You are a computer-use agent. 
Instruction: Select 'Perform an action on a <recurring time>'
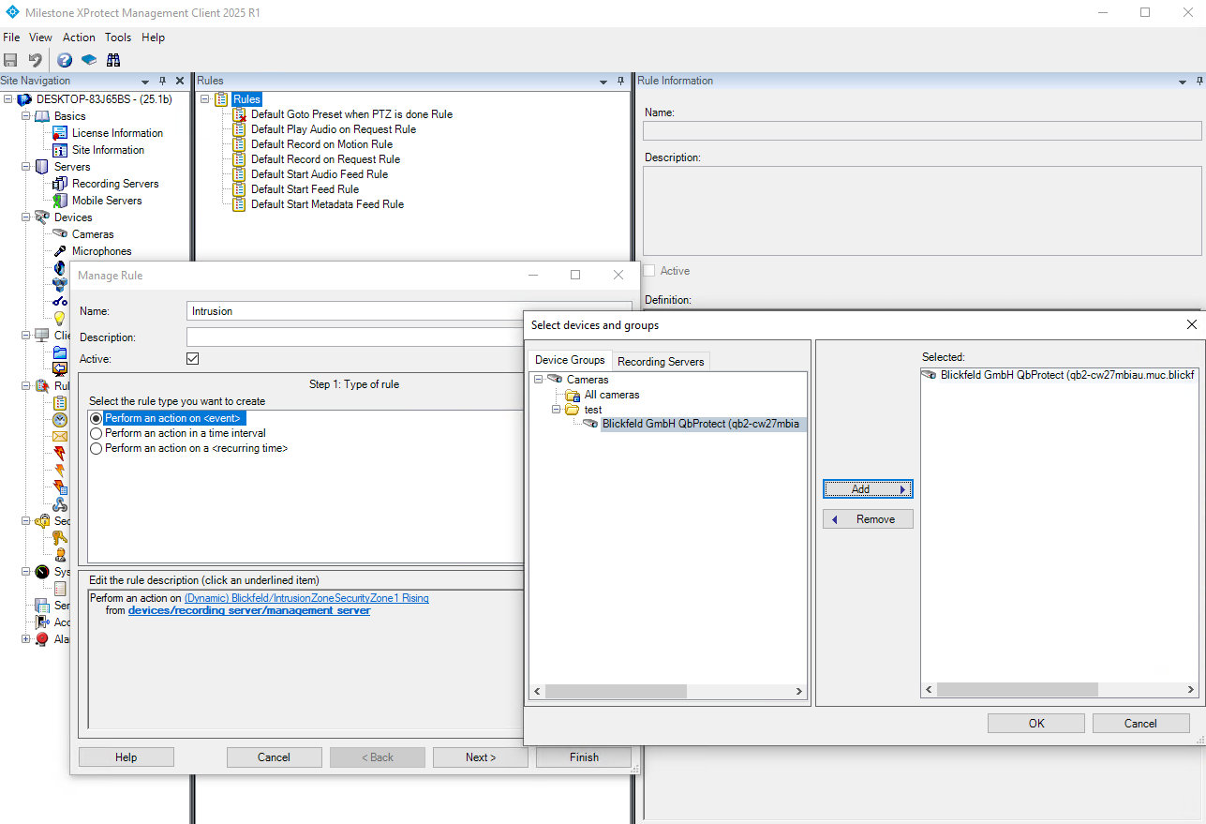(96, 448)
